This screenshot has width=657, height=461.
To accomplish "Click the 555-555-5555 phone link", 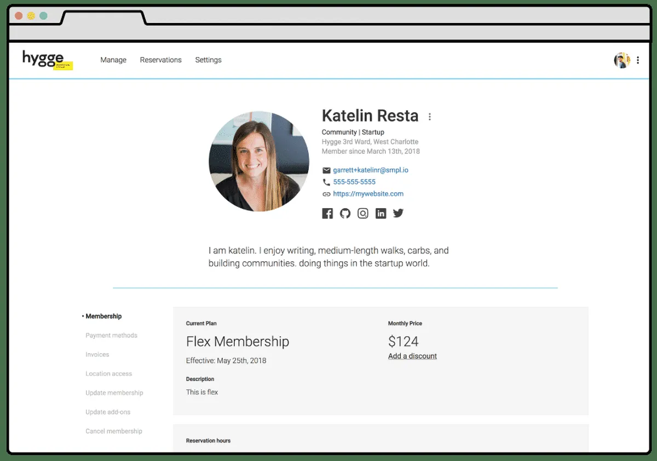I will 354,182.
